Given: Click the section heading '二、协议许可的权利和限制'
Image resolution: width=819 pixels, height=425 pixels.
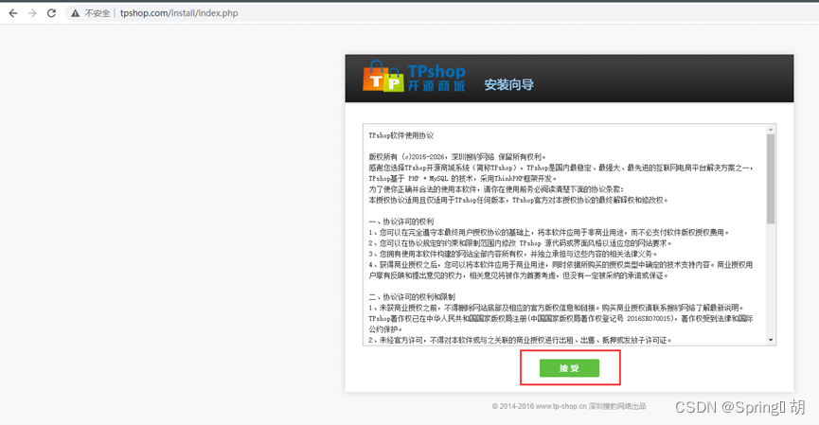Looking at the screenshot, I should pyautogui.click(x=412, y=297).
